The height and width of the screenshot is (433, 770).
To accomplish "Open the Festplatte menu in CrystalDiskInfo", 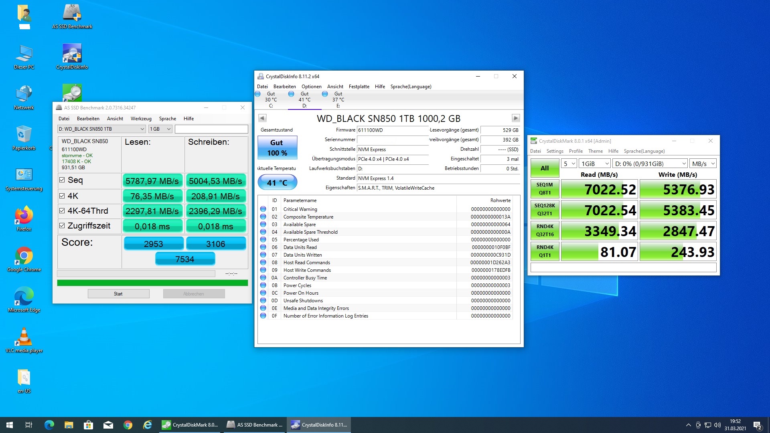I will point(359,87).
